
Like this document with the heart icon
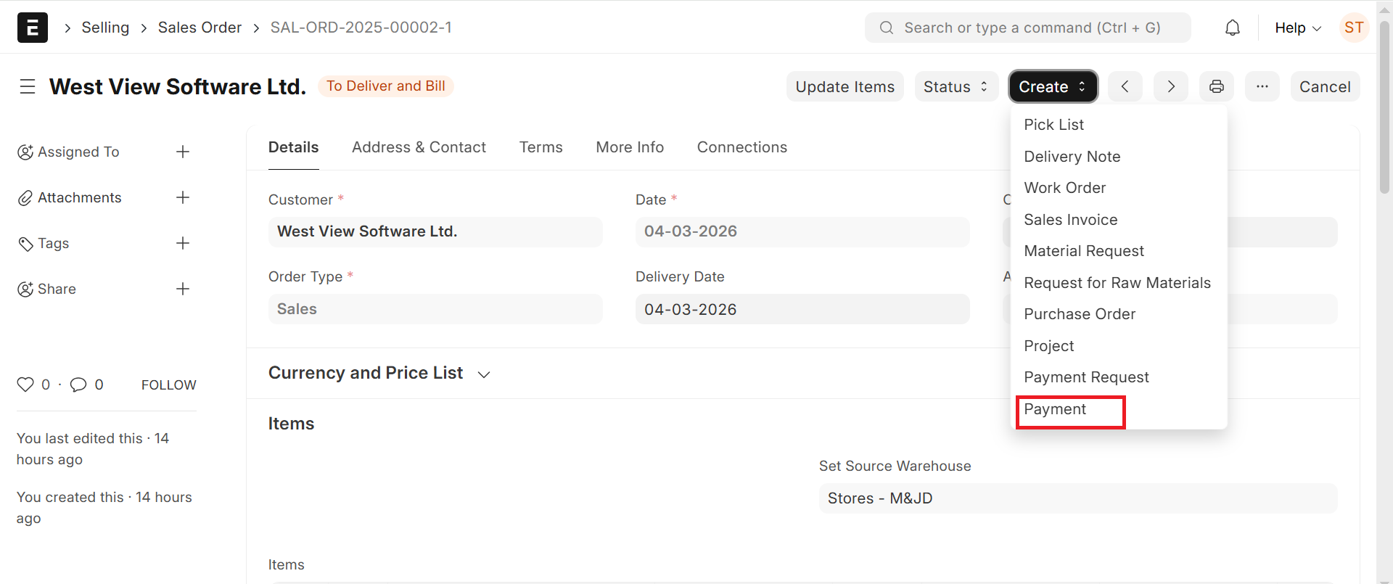point(25,384)
